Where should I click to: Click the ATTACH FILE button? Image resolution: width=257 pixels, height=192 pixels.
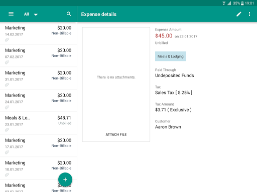tap(116, 134)
